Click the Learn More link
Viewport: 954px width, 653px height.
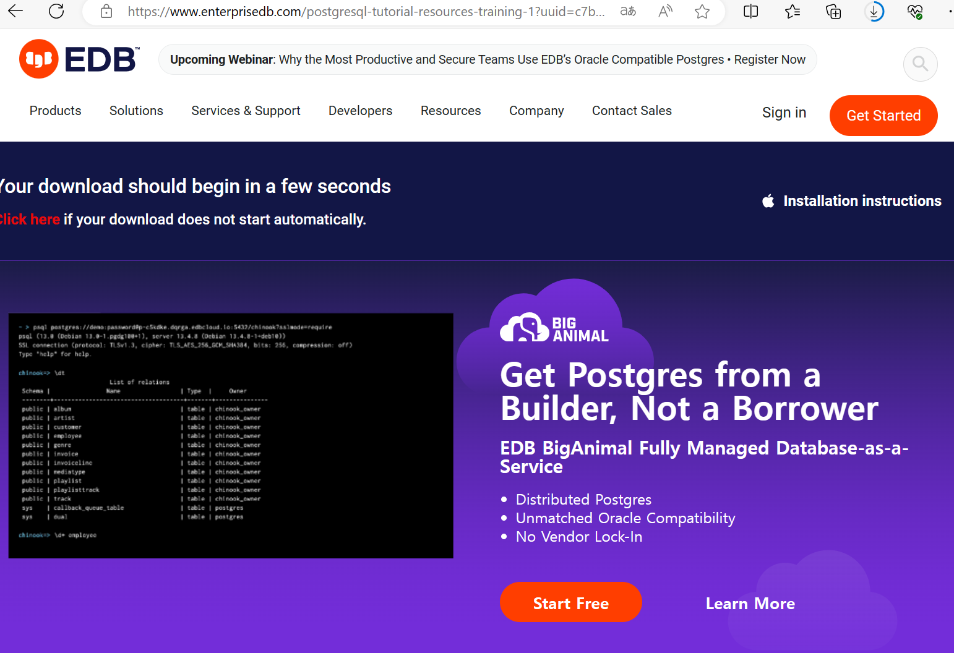750,604
